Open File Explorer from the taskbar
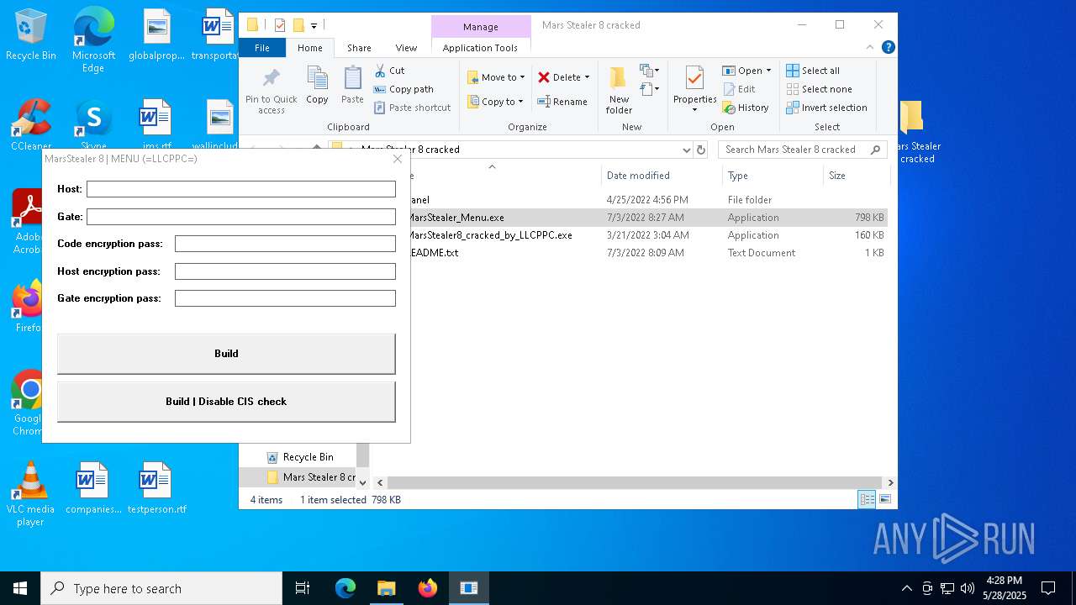Image resolution: width=1076 pixels, height=605 pixels. tap(386, 588)
